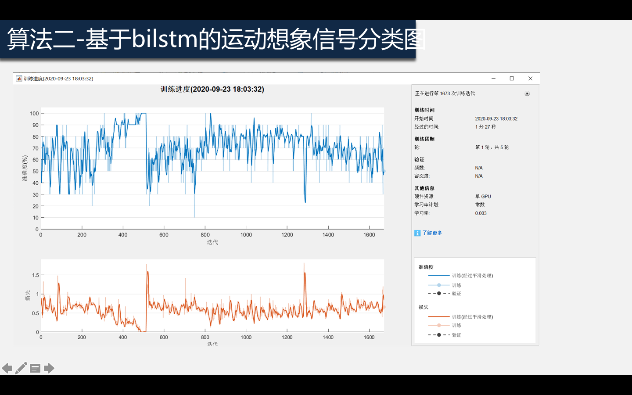Click the 验证 entry under loss legend
Viewport: 632px width, 395px height.
pyautogui.click(x=445, y=335)
